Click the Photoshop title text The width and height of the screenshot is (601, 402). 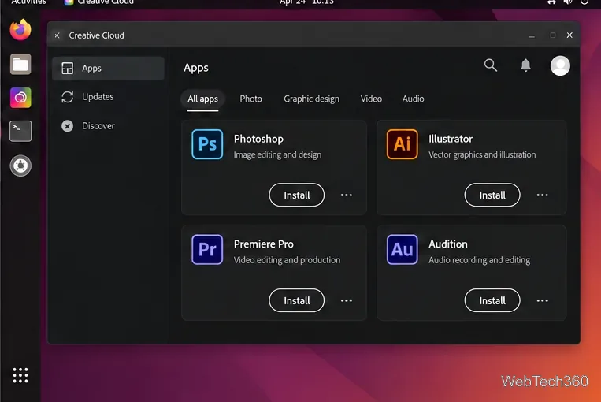point(258,139)
